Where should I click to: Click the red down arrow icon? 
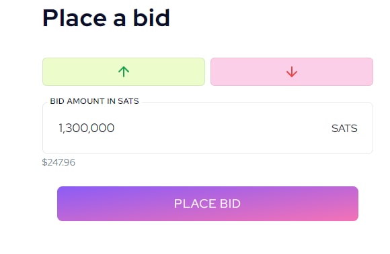click(x=292, y=72)
